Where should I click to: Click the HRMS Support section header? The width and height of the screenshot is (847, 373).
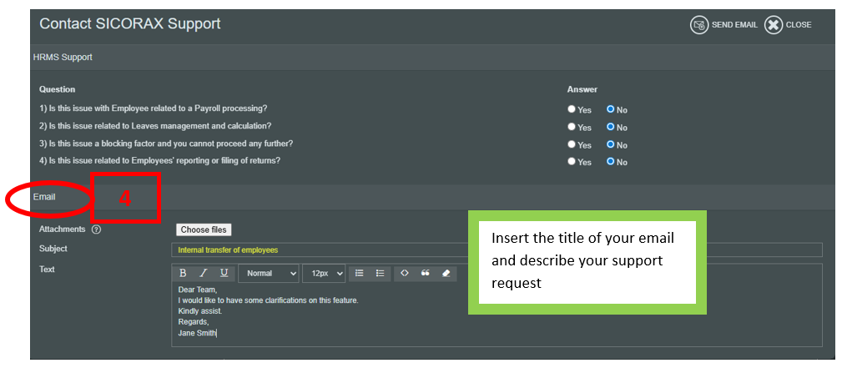coord(62,57)
